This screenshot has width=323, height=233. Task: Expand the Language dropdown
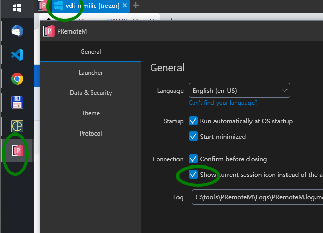pos(239,90)
